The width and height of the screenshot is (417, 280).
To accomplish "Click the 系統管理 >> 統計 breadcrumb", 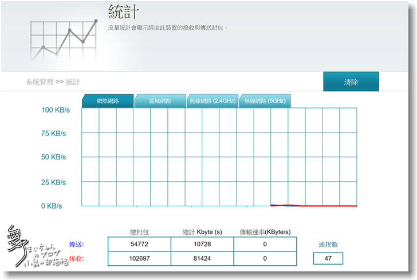I will pos(53,82).
